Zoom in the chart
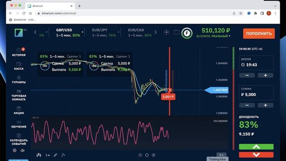 pos(154,155)
